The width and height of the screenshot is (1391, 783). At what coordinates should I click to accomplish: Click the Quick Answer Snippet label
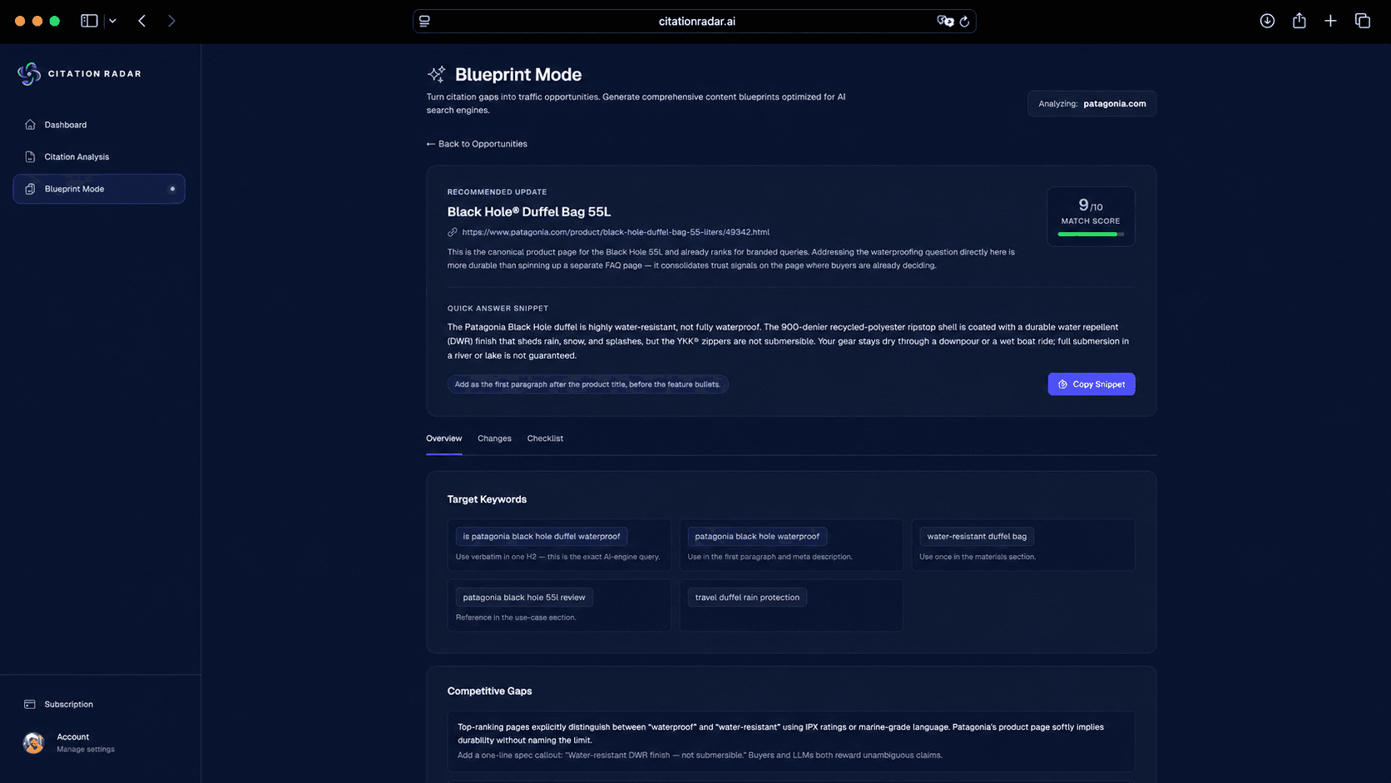497,309
